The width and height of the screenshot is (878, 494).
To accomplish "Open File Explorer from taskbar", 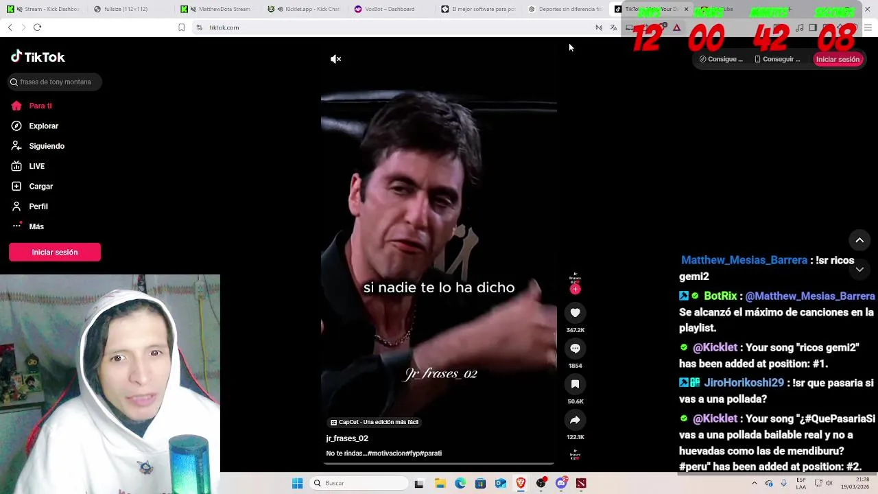I will point(440,483).
